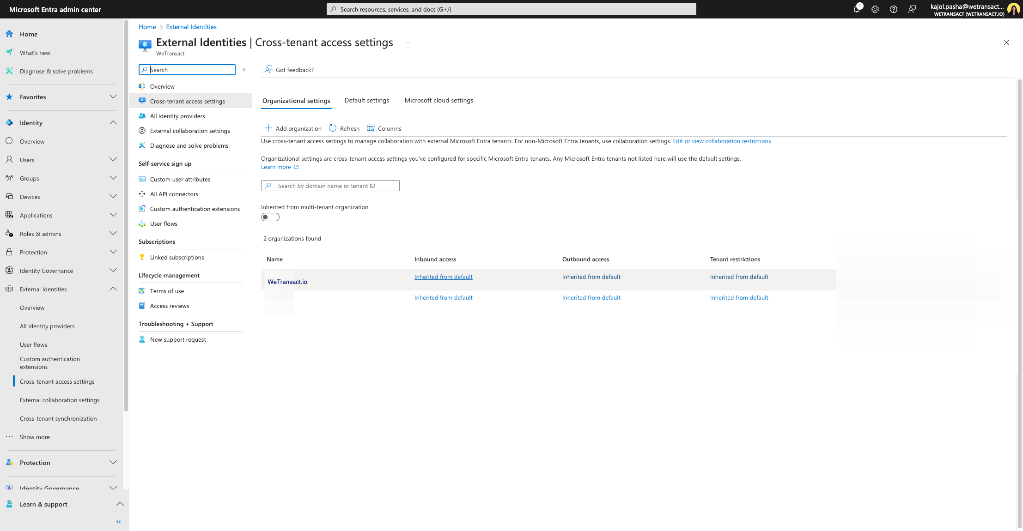
Task: Open the user account avatar
Action: (x=1013, y=9)
